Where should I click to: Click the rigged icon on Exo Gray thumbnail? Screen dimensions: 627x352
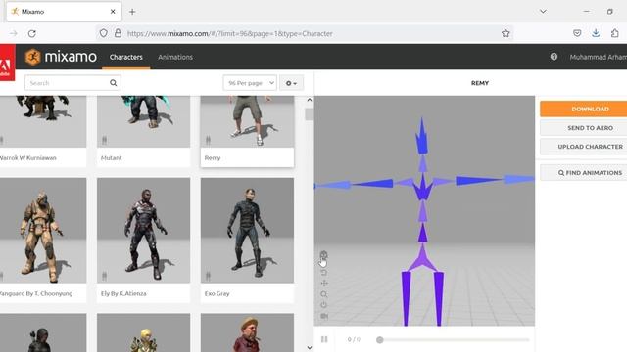208,276
